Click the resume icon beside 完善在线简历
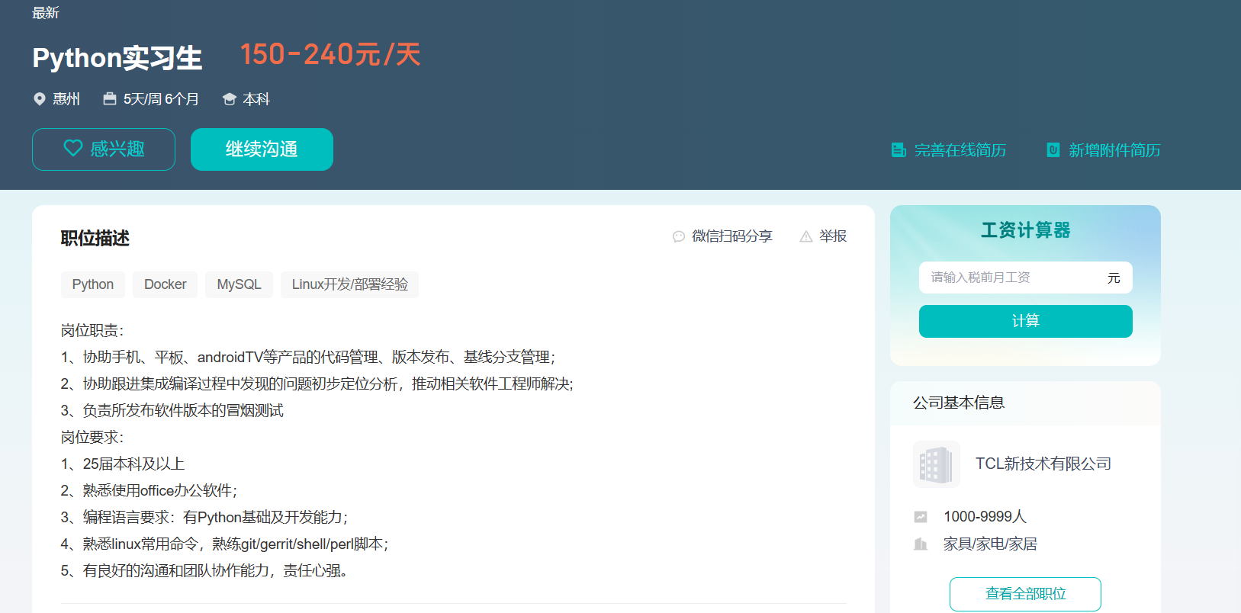The height and width of the screenshot is (613, 1241). click(899, 150)
